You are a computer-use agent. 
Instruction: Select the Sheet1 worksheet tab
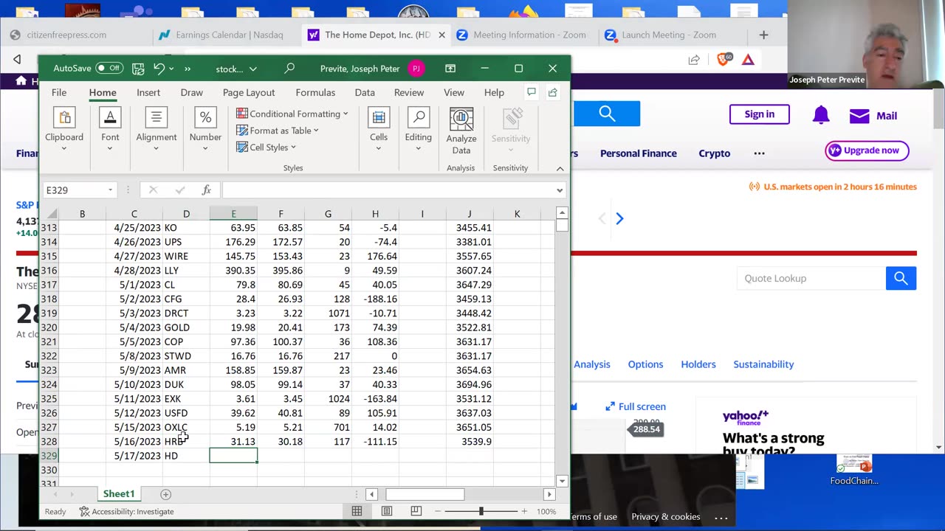pyautogui.click(x=119, y=494)
